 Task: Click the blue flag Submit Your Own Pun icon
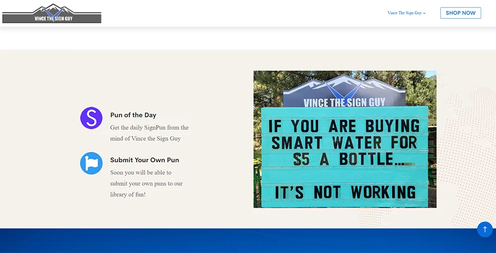click(x=91, y=163)
